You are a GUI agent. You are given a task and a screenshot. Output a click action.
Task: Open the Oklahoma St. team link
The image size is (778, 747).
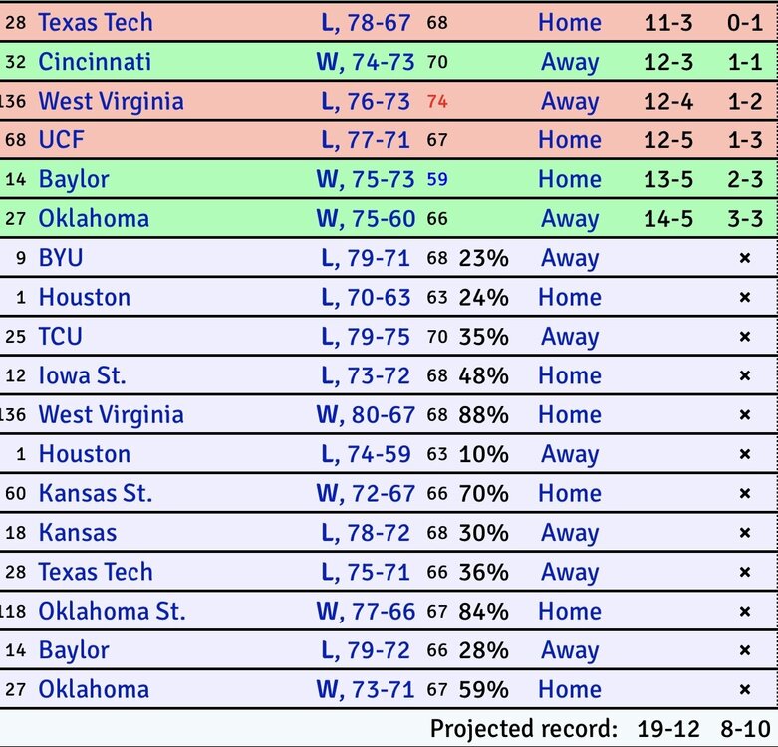tap(112, 611)
